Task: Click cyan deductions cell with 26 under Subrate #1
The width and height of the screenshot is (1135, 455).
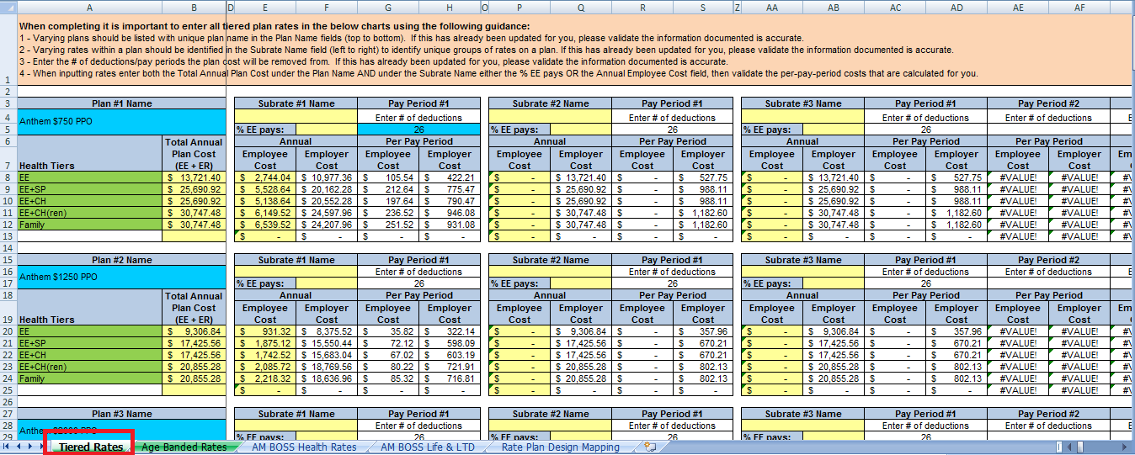Action: coord(418,130)
